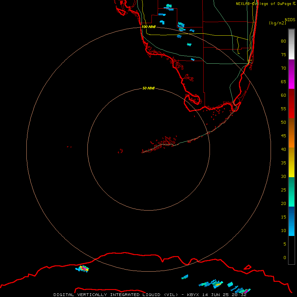Click the 50 value on the color scale
The width and height of the screenshot is (297, 297).
point(283,122)
